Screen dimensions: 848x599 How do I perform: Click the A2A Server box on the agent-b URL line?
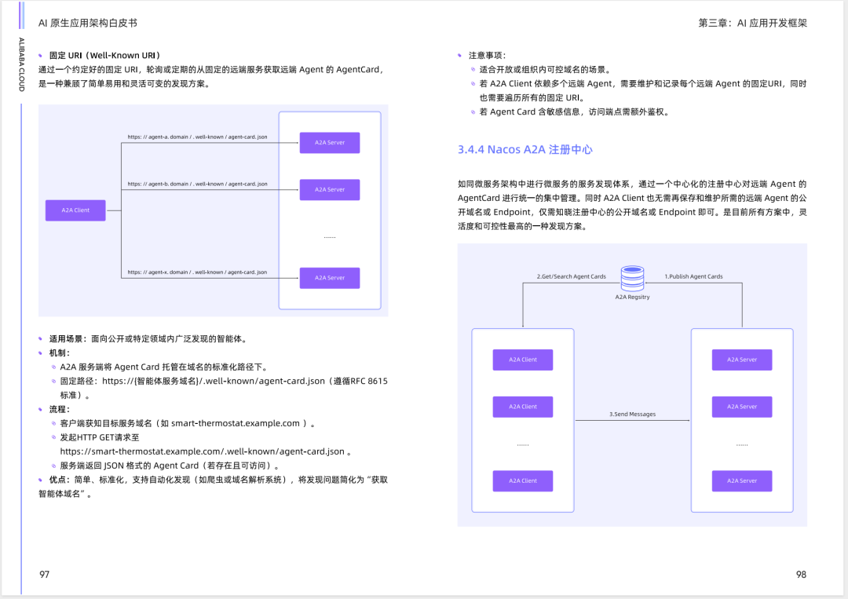(329, 190)
